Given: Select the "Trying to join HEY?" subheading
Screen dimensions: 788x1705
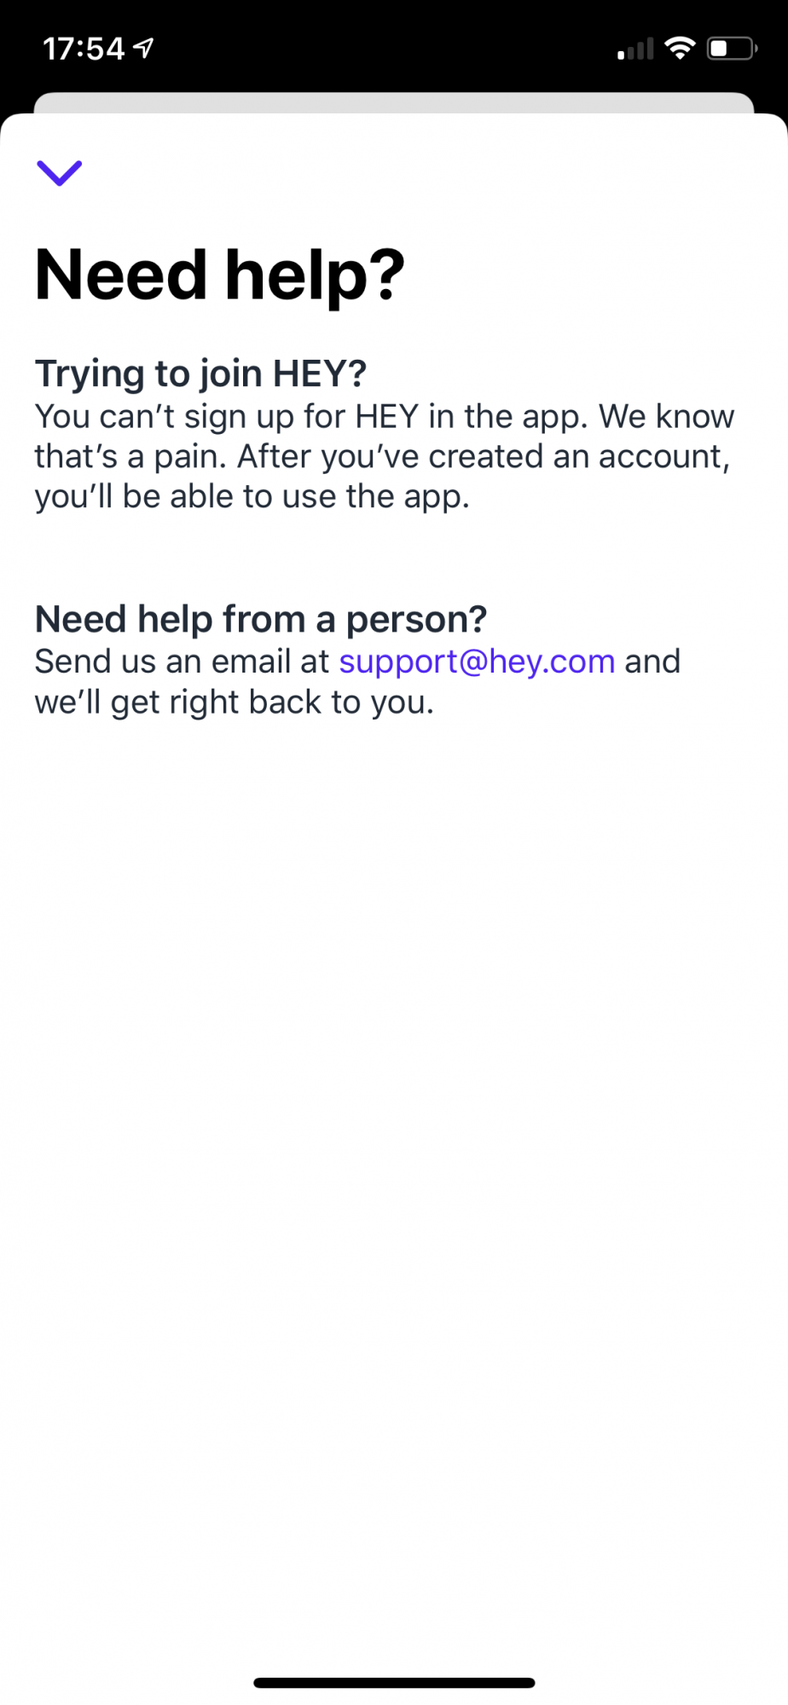Looking at the screenshot, I should tap(200, 373).
